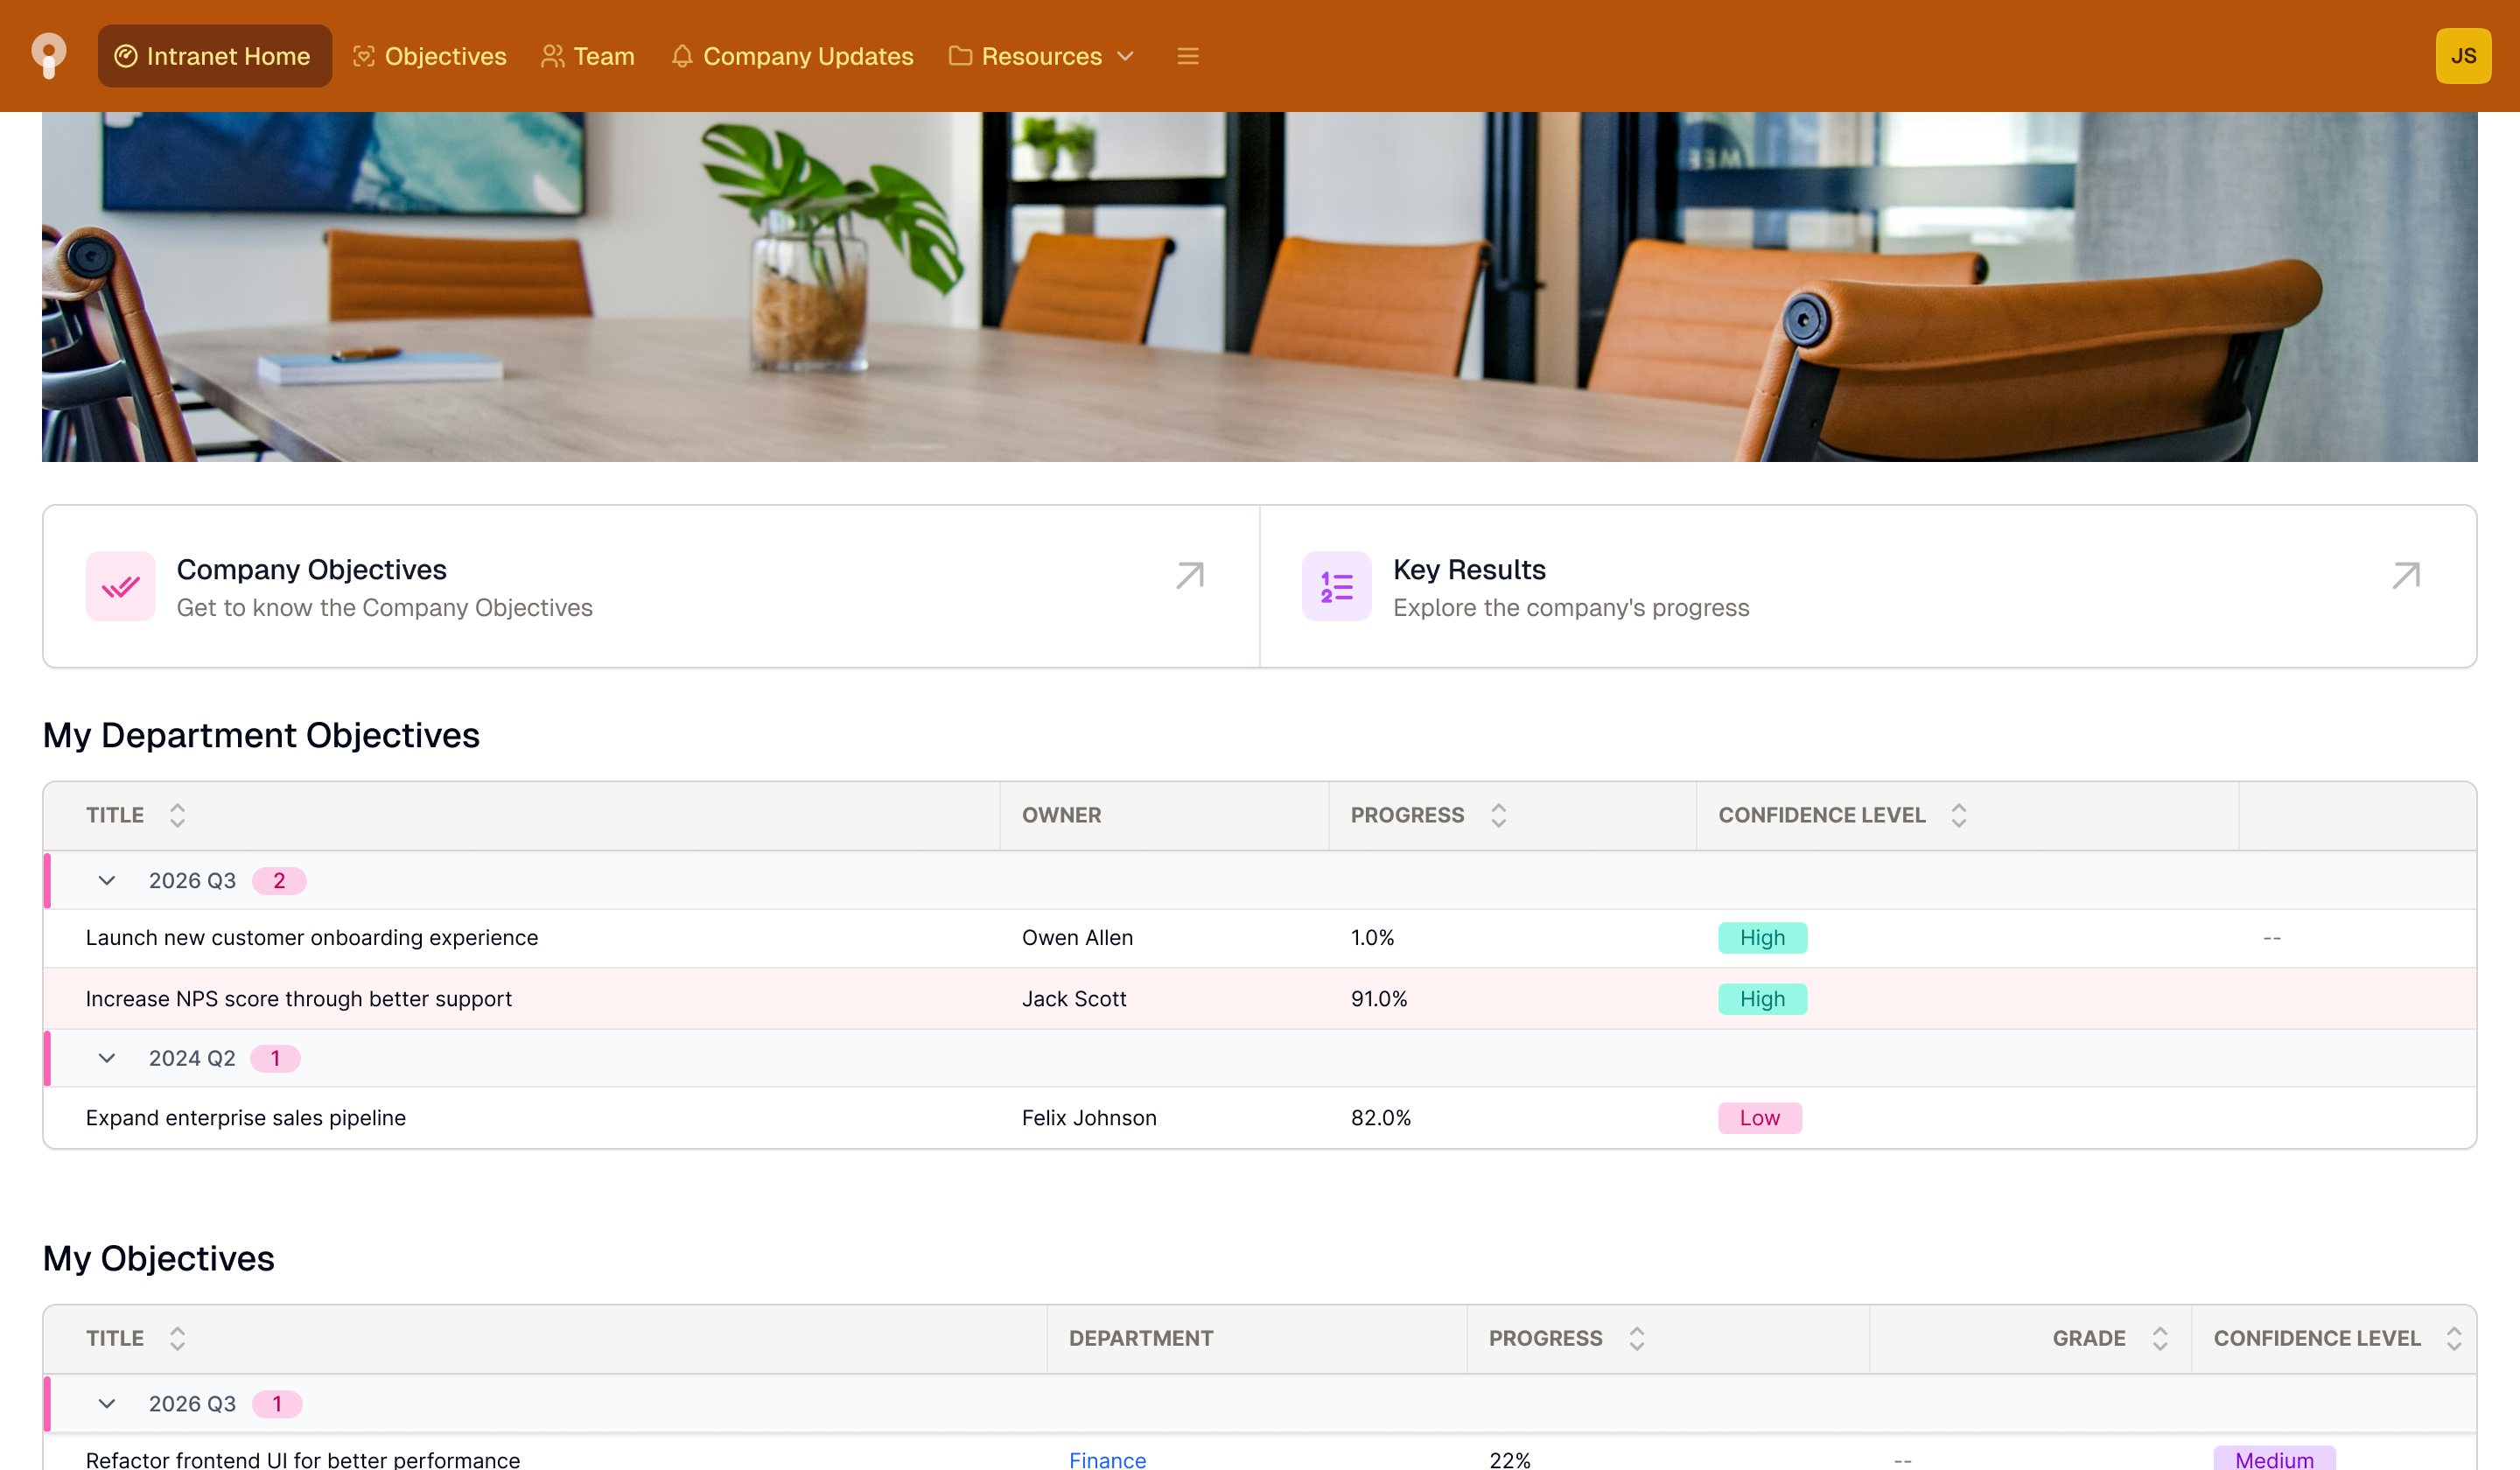Click the app logo in top-left corner
The image size is (2520, 1470).
click(48, 55)
